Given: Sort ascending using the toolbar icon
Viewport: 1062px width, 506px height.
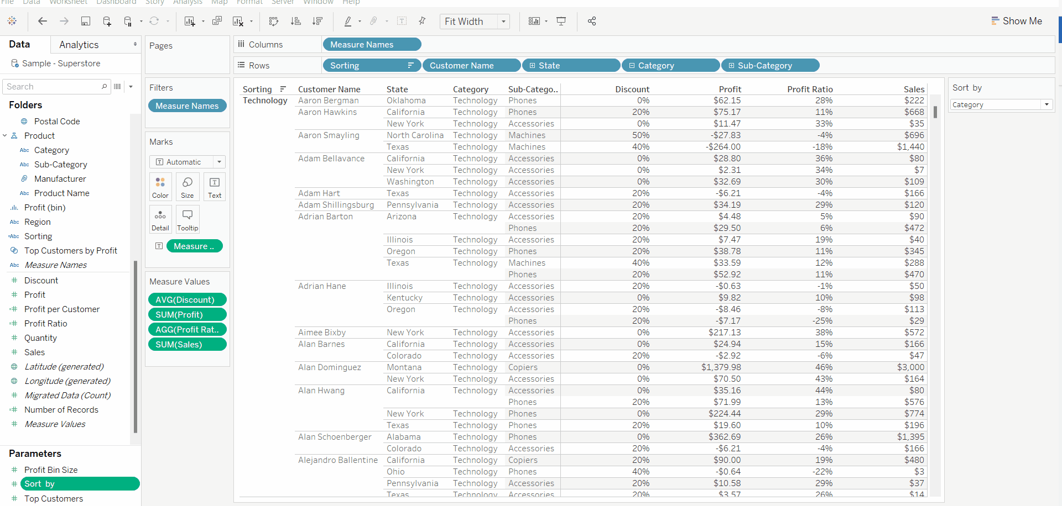Looking at the screenshot, I should (296, 21).
